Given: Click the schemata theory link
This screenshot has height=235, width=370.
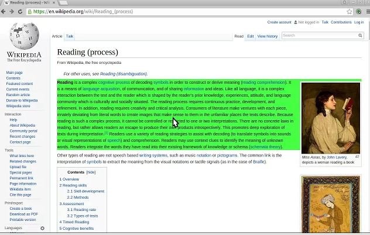Looking at the screenshot, I should pyautogui.click(x=265, y=147).
